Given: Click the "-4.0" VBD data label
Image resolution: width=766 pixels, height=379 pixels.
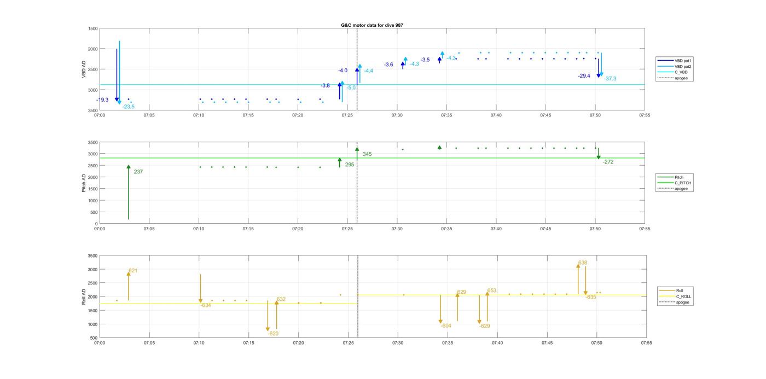Looking at the screenshot, I should coord(343,71).
